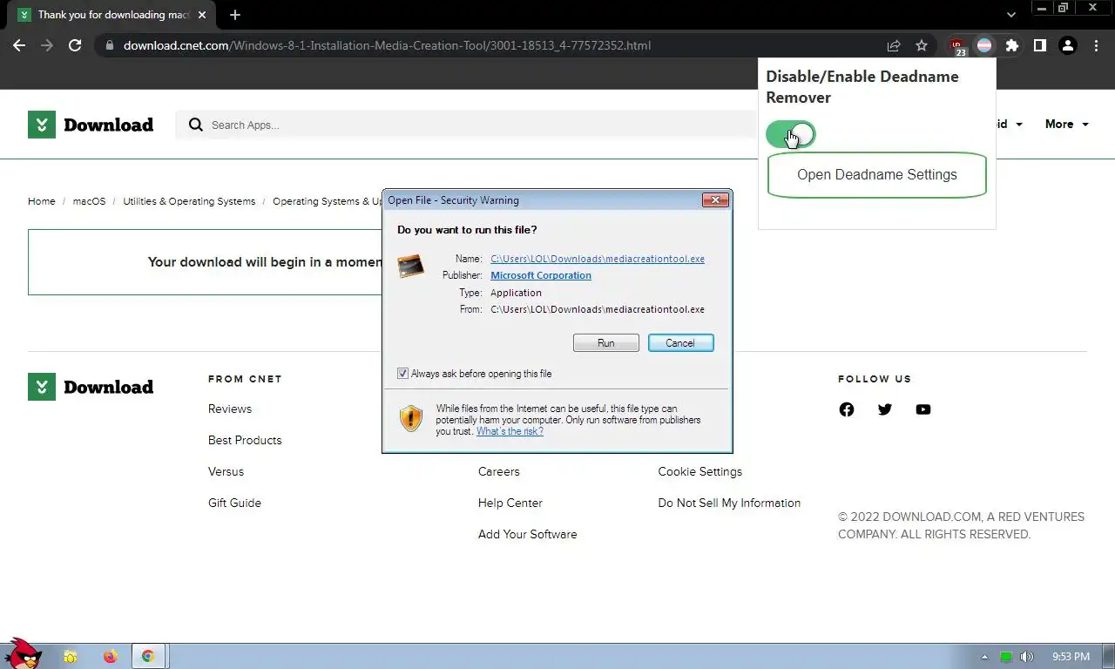Open Cookie Settings link
This screenshot has height=669, width=1115.
pos(700,472)
